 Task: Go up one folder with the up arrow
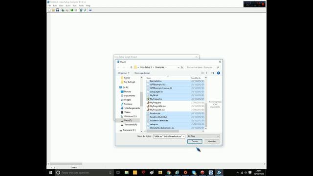tap(131, 67)
